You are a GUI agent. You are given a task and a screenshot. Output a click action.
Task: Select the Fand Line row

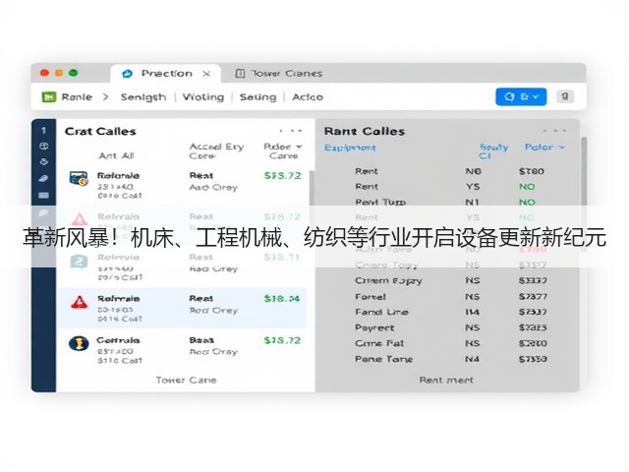449,312
